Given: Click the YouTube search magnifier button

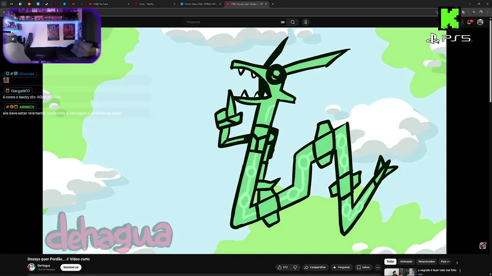Looking at the screenshot, I should tap(293, 22).
